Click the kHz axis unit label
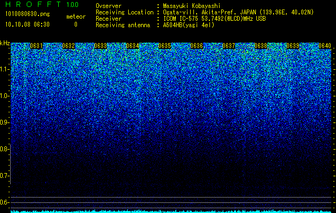Viewport: 336px width, 213px height. pos(5,43)
